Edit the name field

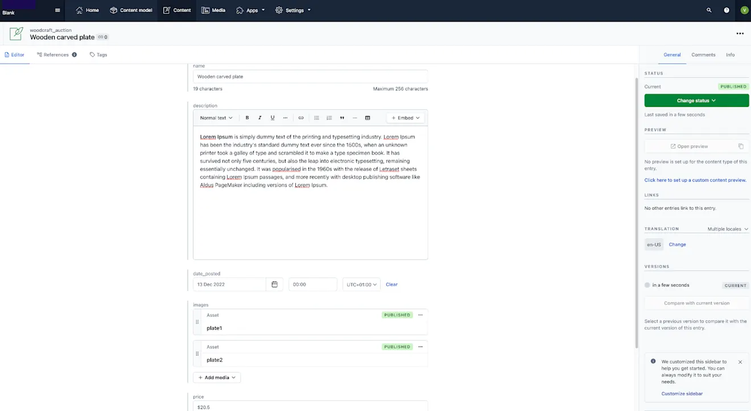pos(310,76)
